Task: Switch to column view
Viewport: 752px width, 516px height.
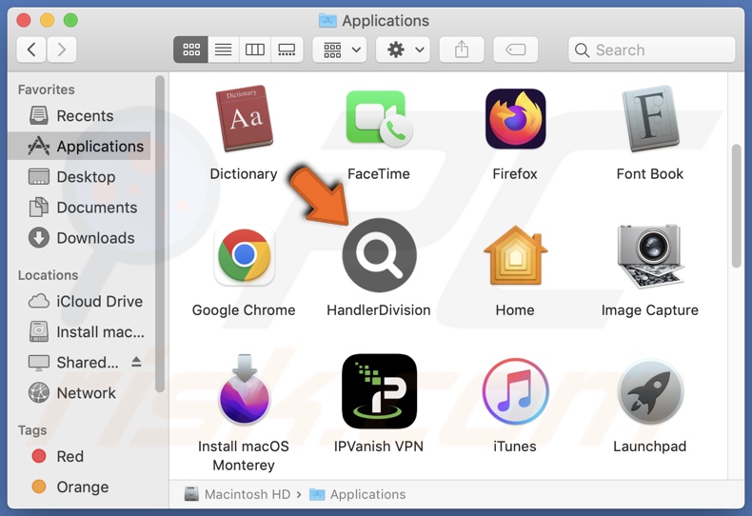Action: coord(255,50)
